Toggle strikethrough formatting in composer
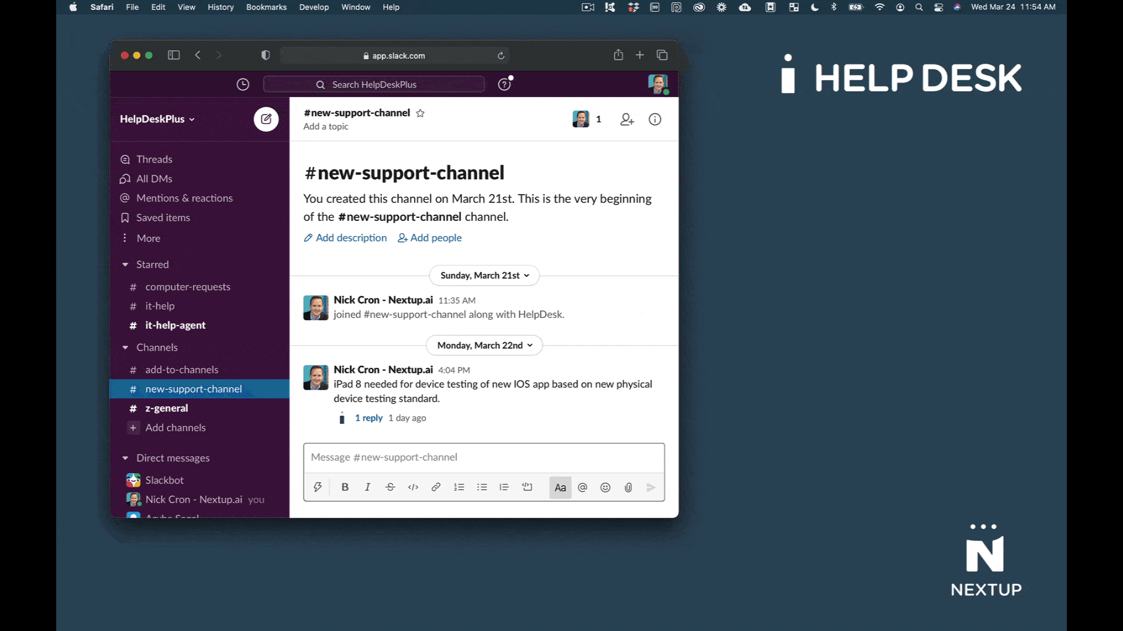This screenshot has width=1123, height=631. point(390,487)
